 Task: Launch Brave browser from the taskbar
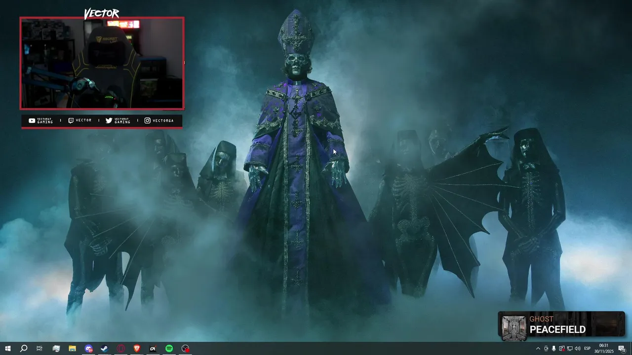pyautogui.click(x=137, y=349)
